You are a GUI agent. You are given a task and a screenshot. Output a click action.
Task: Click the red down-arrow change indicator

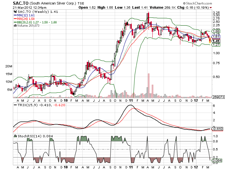point(211,8)
